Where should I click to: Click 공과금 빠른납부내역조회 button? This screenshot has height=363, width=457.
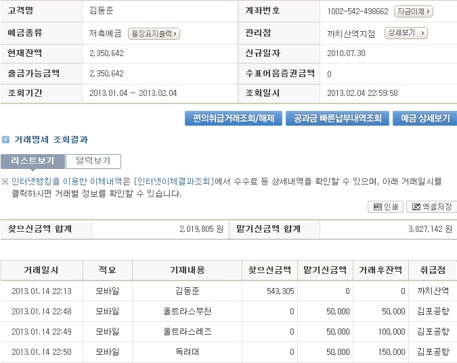[x=337, y=118]
